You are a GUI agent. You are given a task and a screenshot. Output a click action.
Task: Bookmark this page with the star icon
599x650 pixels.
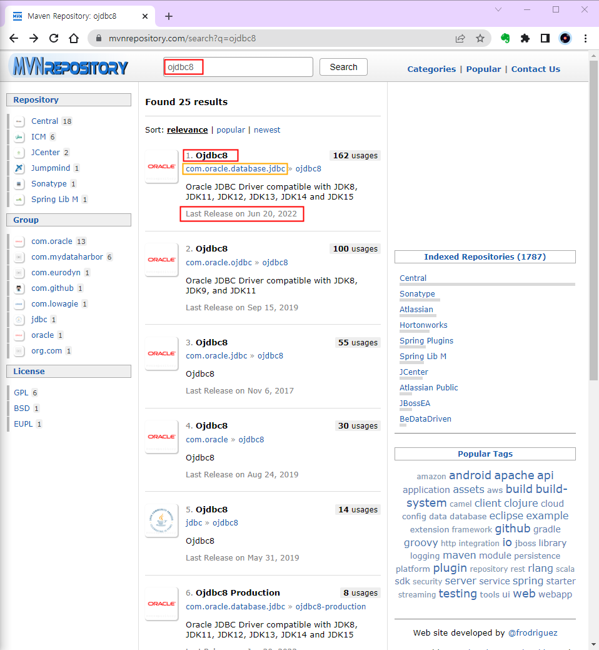pyautogui.click(x=480, y=39)
